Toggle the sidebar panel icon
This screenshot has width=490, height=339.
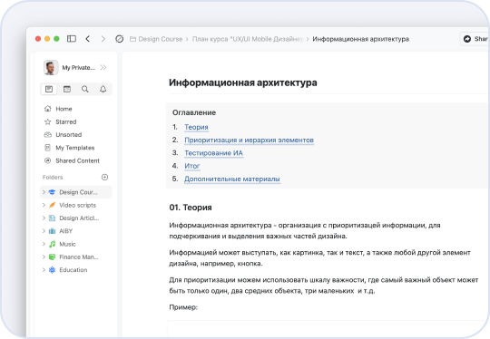pyautogui.click(x=72, y=39)
